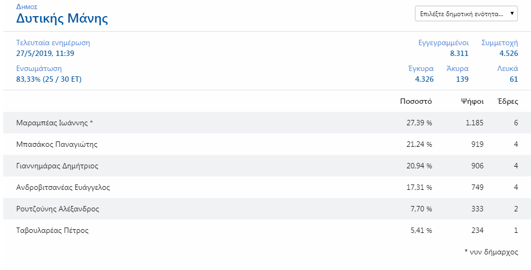Click the Ποσοστό column header
Viewport: 531px width, 270px height.
(x=416, y=101)
